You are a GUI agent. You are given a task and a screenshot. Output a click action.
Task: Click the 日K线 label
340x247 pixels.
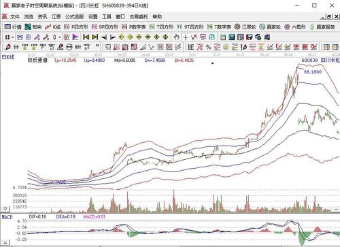8,57
